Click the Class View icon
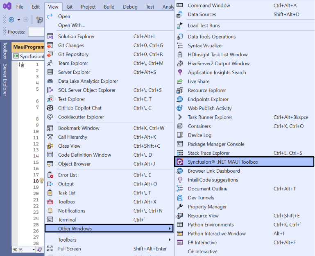 50,146
